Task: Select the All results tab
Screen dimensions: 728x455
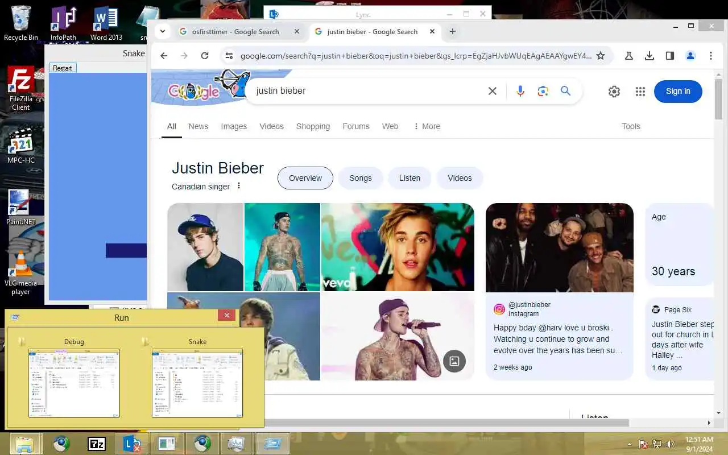Action: (x=172, y=126)
